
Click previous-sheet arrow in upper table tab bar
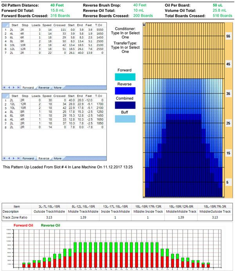tap(9, 88)
